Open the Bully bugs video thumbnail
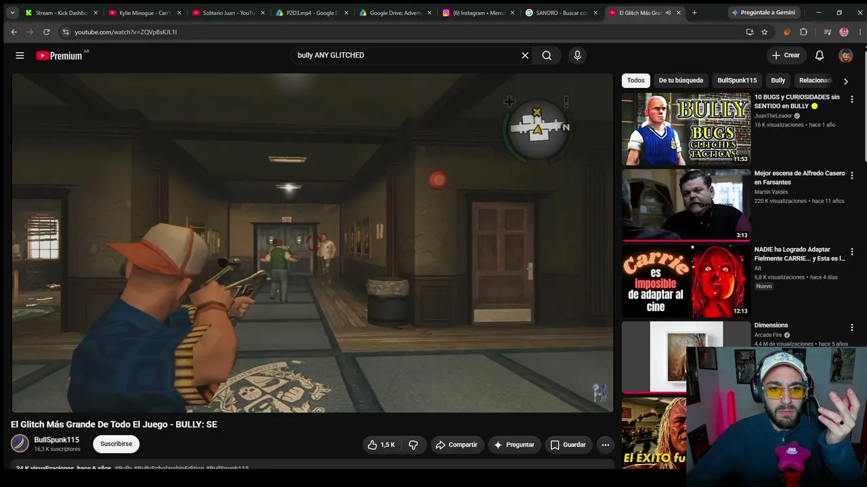Screen dimensions: 867x487 tap(686, 129)
